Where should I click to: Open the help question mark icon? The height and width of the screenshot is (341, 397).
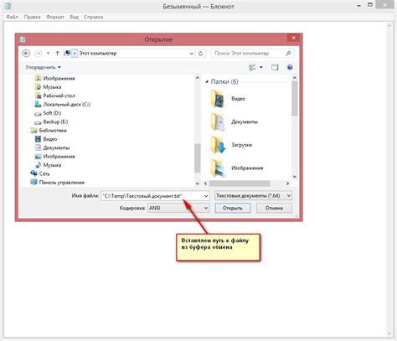290,67
